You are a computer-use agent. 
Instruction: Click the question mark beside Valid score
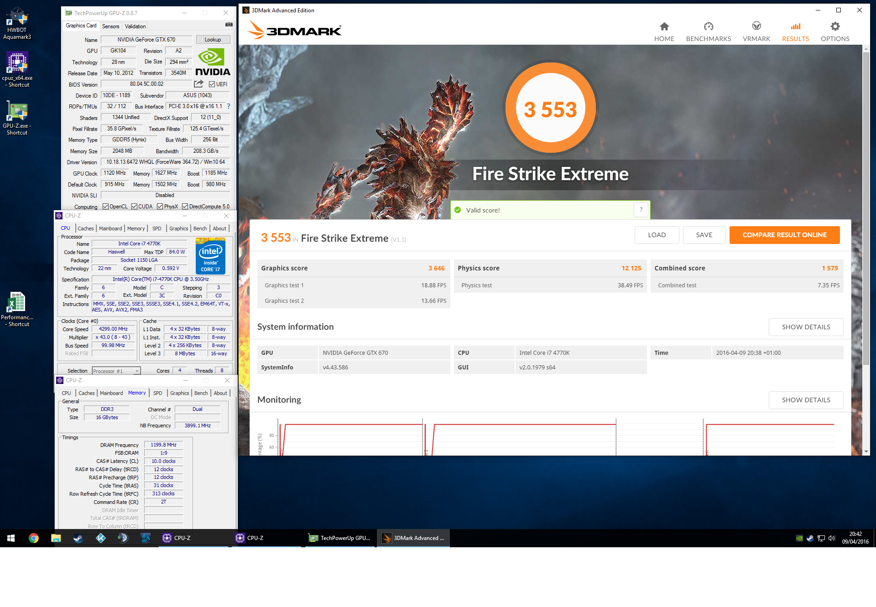(x=641, y=210)
